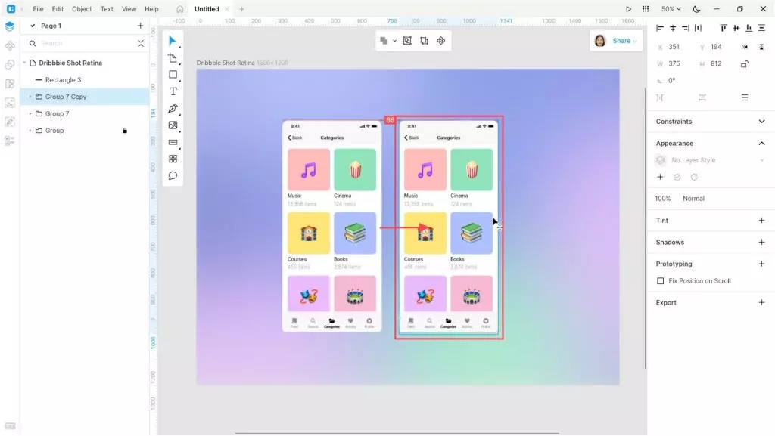This screenshot has width=775, height=436.
Task: Unlock the Group layer lock icon
Action: (125, 131)
